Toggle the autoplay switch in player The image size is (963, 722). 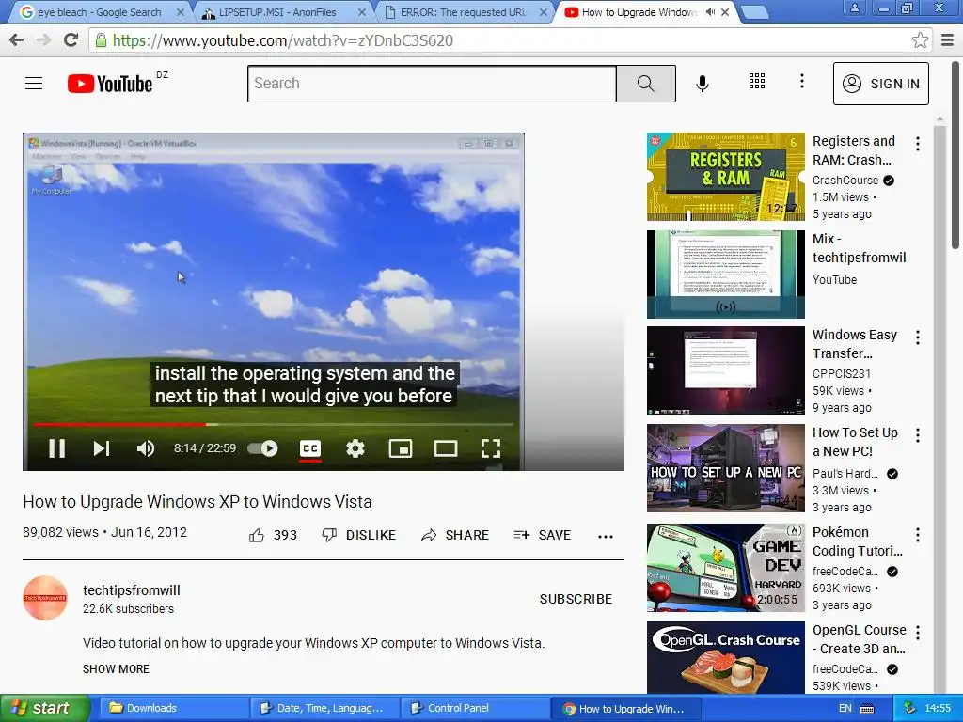[263, 448]
